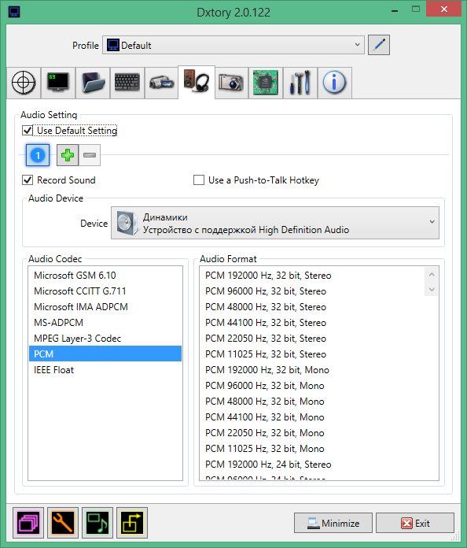Select MS-ADPCM codec
The image size is (467, 548).
[105, 323]
